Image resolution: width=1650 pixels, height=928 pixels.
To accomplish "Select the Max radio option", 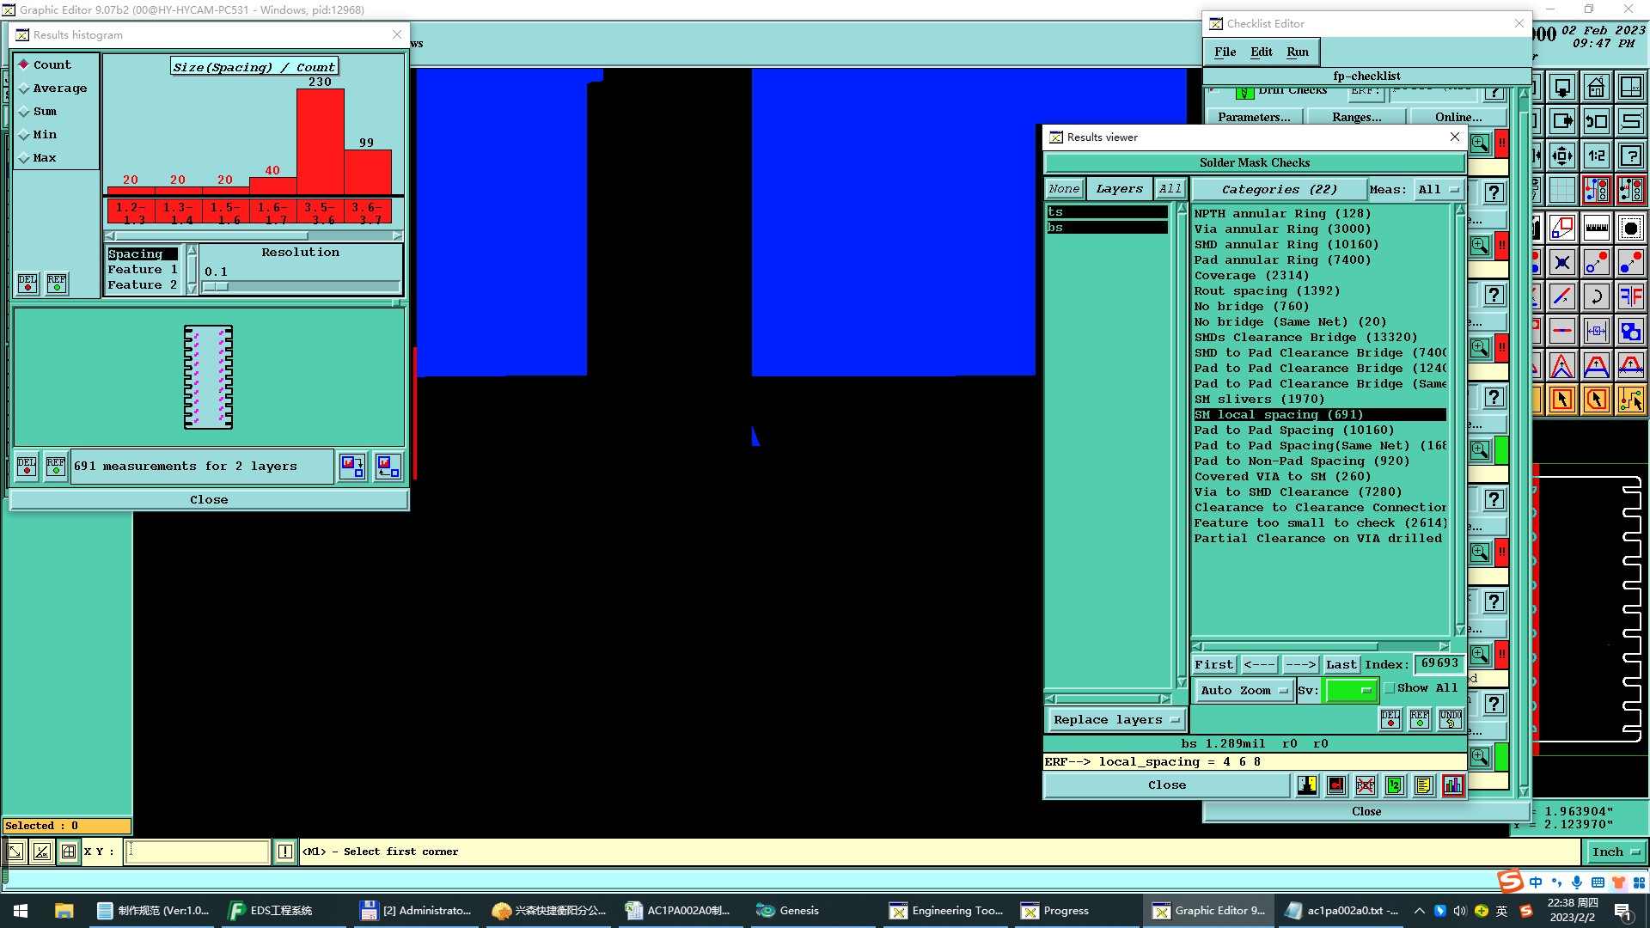I will (24, 158).
